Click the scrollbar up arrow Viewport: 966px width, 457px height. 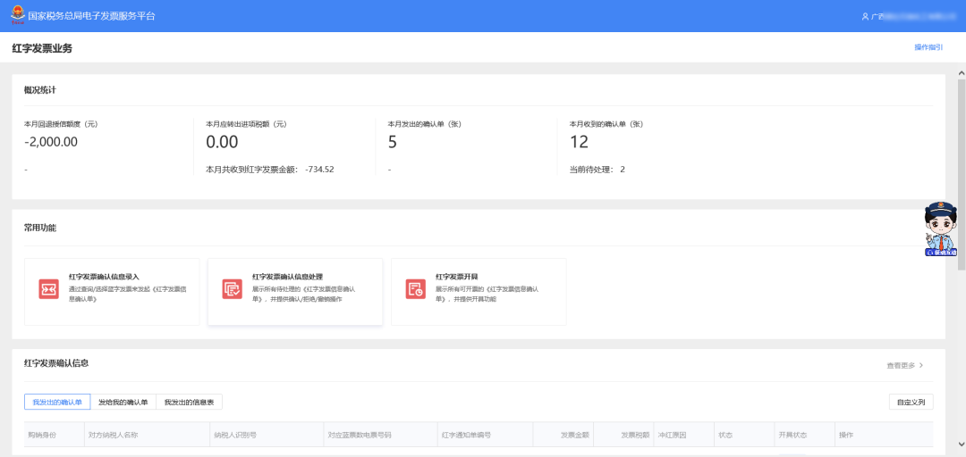(x=961, y=72)
